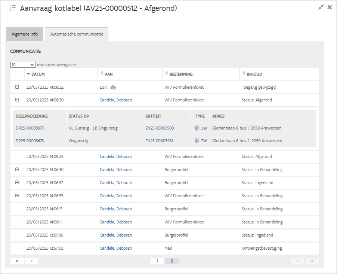Expand the 14:06:40 Burgerprofiel row

[17, 170]
